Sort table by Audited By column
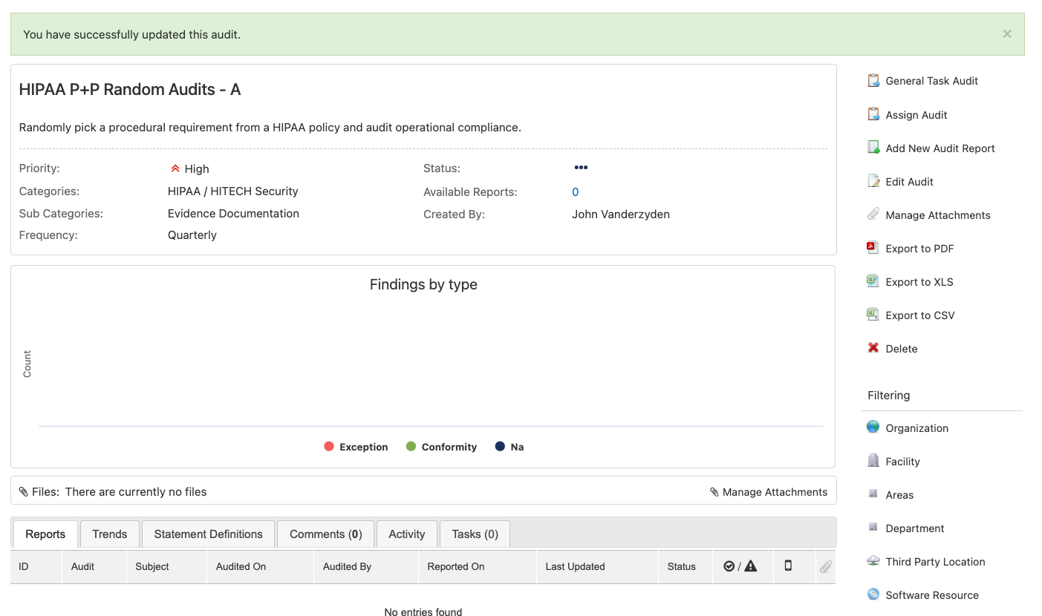 coord(347,566)
